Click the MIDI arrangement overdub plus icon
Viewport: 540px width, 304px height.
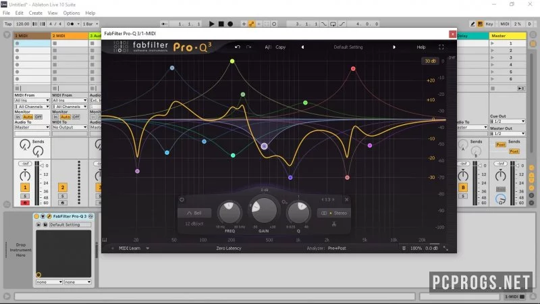click(x=244, y=24)
